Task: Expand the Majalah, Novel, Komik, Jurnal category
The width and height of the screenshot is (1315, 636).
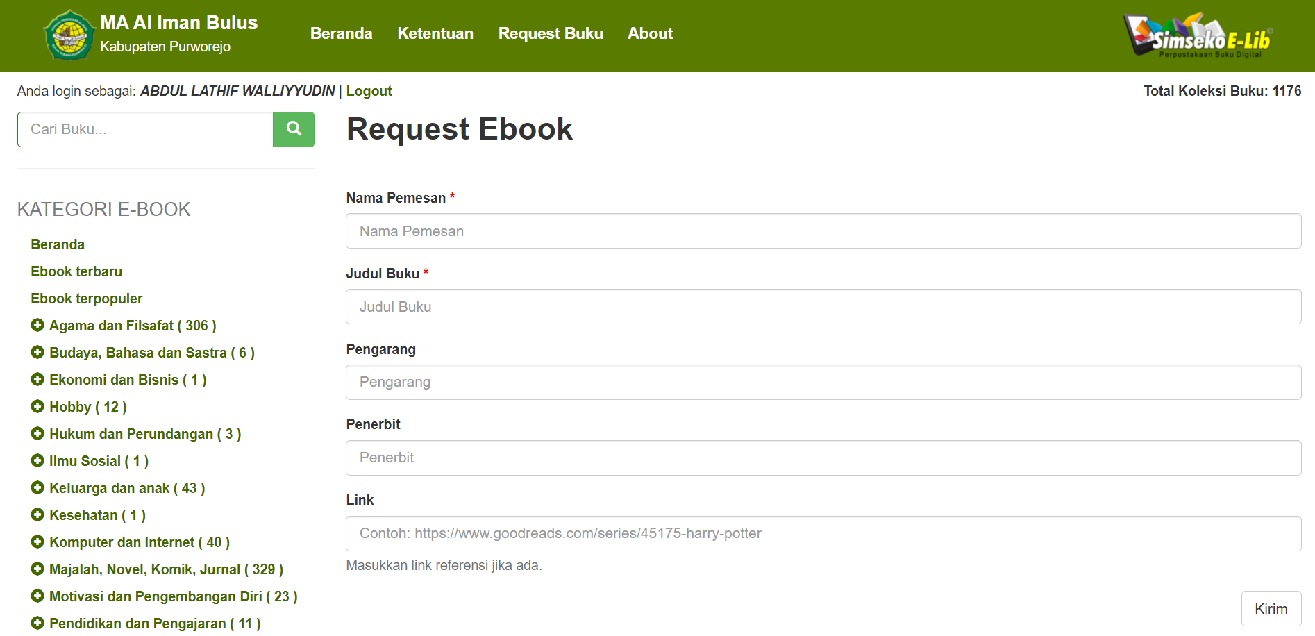Action: (x=38, y=569)
